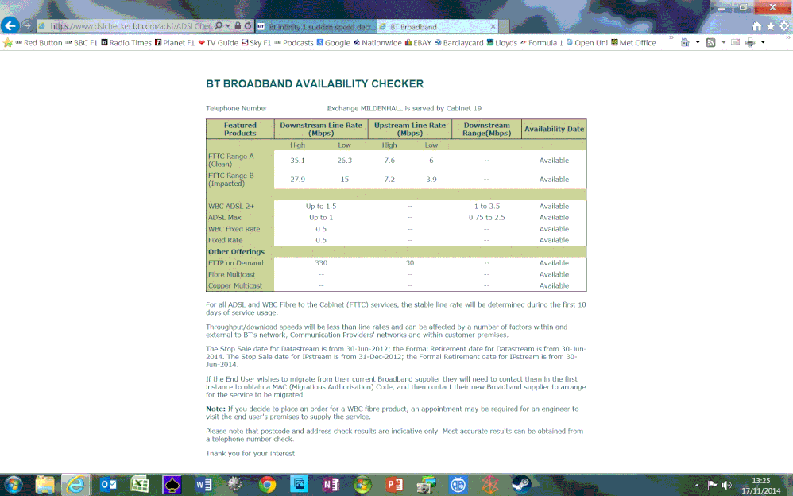This screenshot has height=496, width=793.
Task: Close the BT Broadband tab
Action: pos(493,26)
